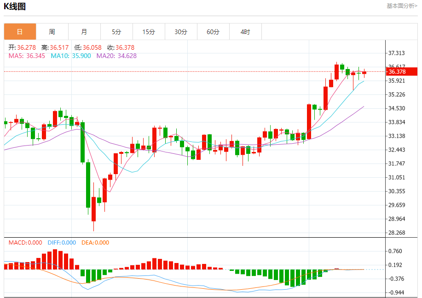Screen dimensions: 422x298
Task: Open the 15分 interval chart
Action: coord(149,32)
